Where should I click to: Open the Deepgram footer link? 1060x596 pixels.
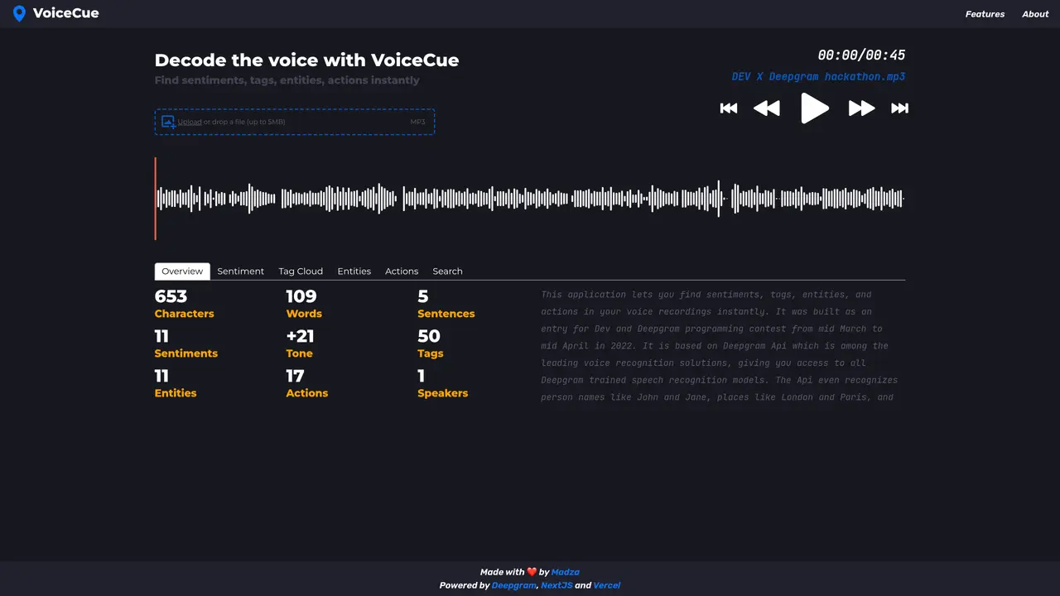tap(513, 585)
